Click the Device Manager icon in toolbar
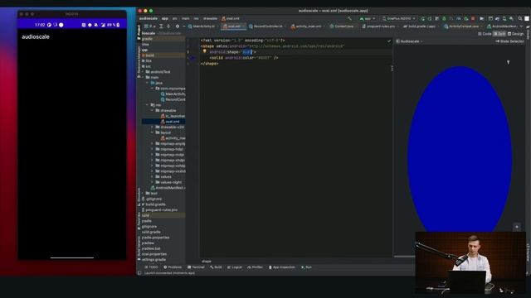The image size is (531, 298). click(504, 18)
